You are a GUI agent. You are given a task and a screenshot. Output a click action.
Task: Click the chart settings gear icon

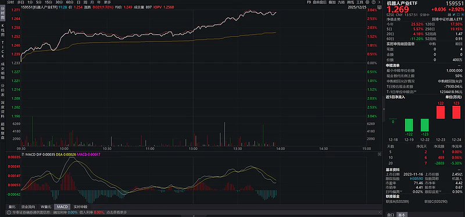367,2
